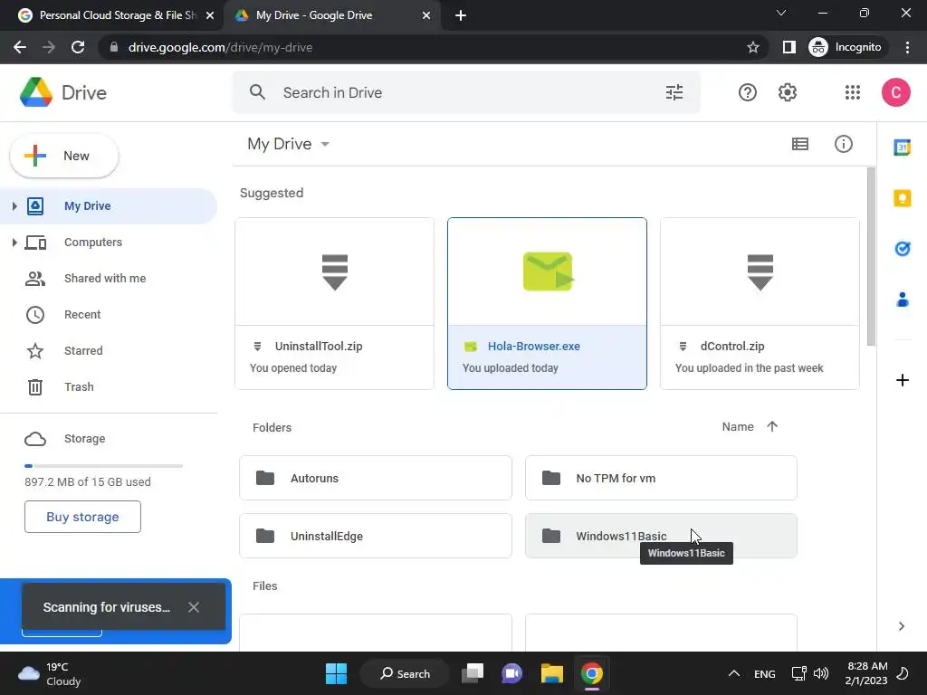Open File Explorer from taskbar
The image size is (927, 695).
pos(551,673)
